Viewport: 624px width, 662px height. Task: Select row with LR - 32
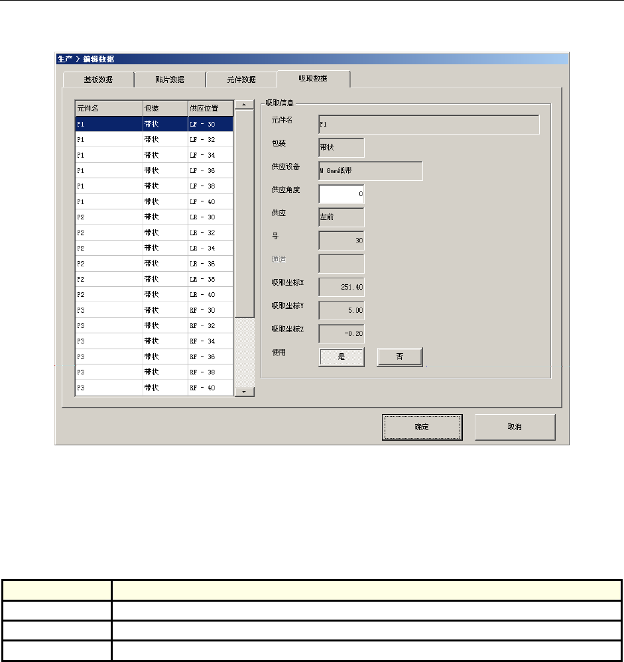click(155, 233)
